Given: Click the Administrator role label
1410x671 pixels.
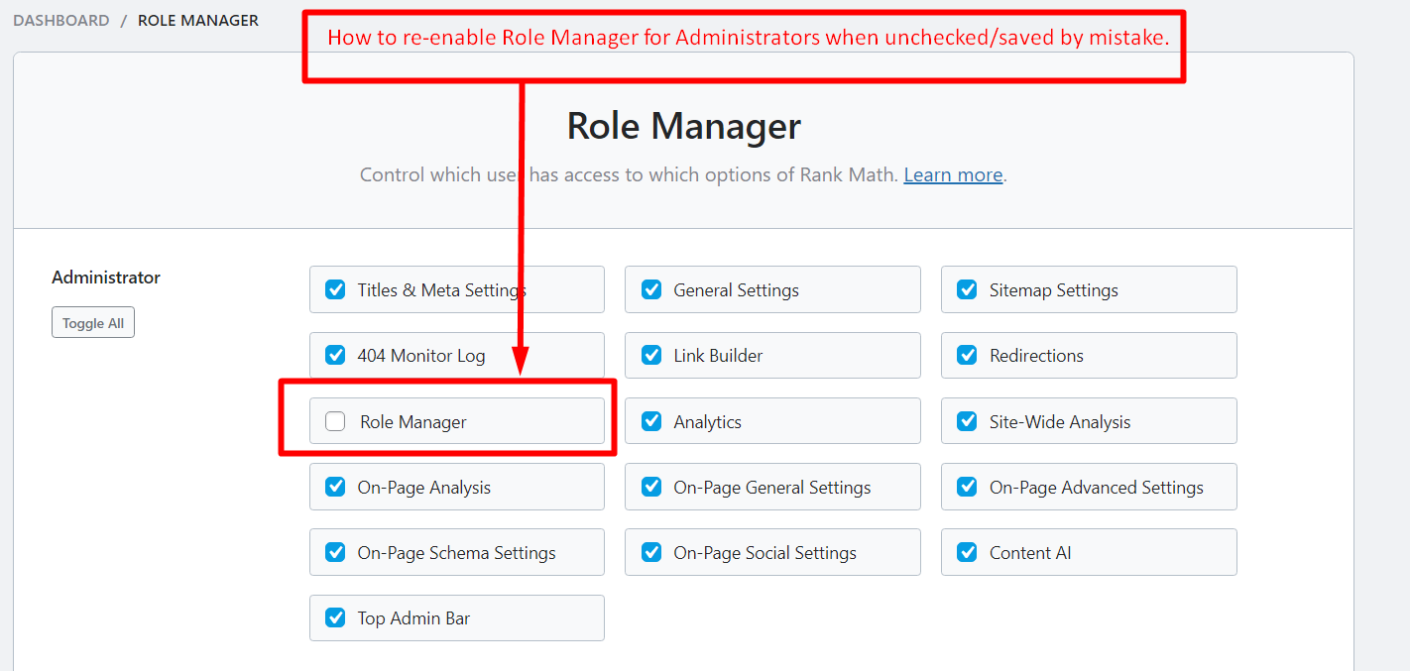Looking at the screenshot, I should click(x=106, y=278).
